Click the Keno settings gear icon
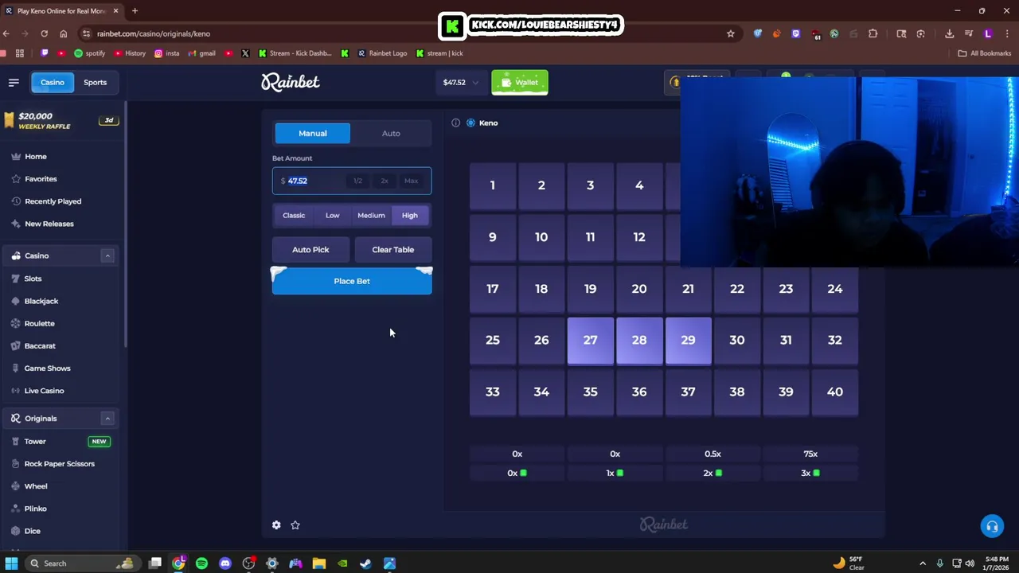The height and width of the screenshot is (573, 1019). click(x=276, y=525)
